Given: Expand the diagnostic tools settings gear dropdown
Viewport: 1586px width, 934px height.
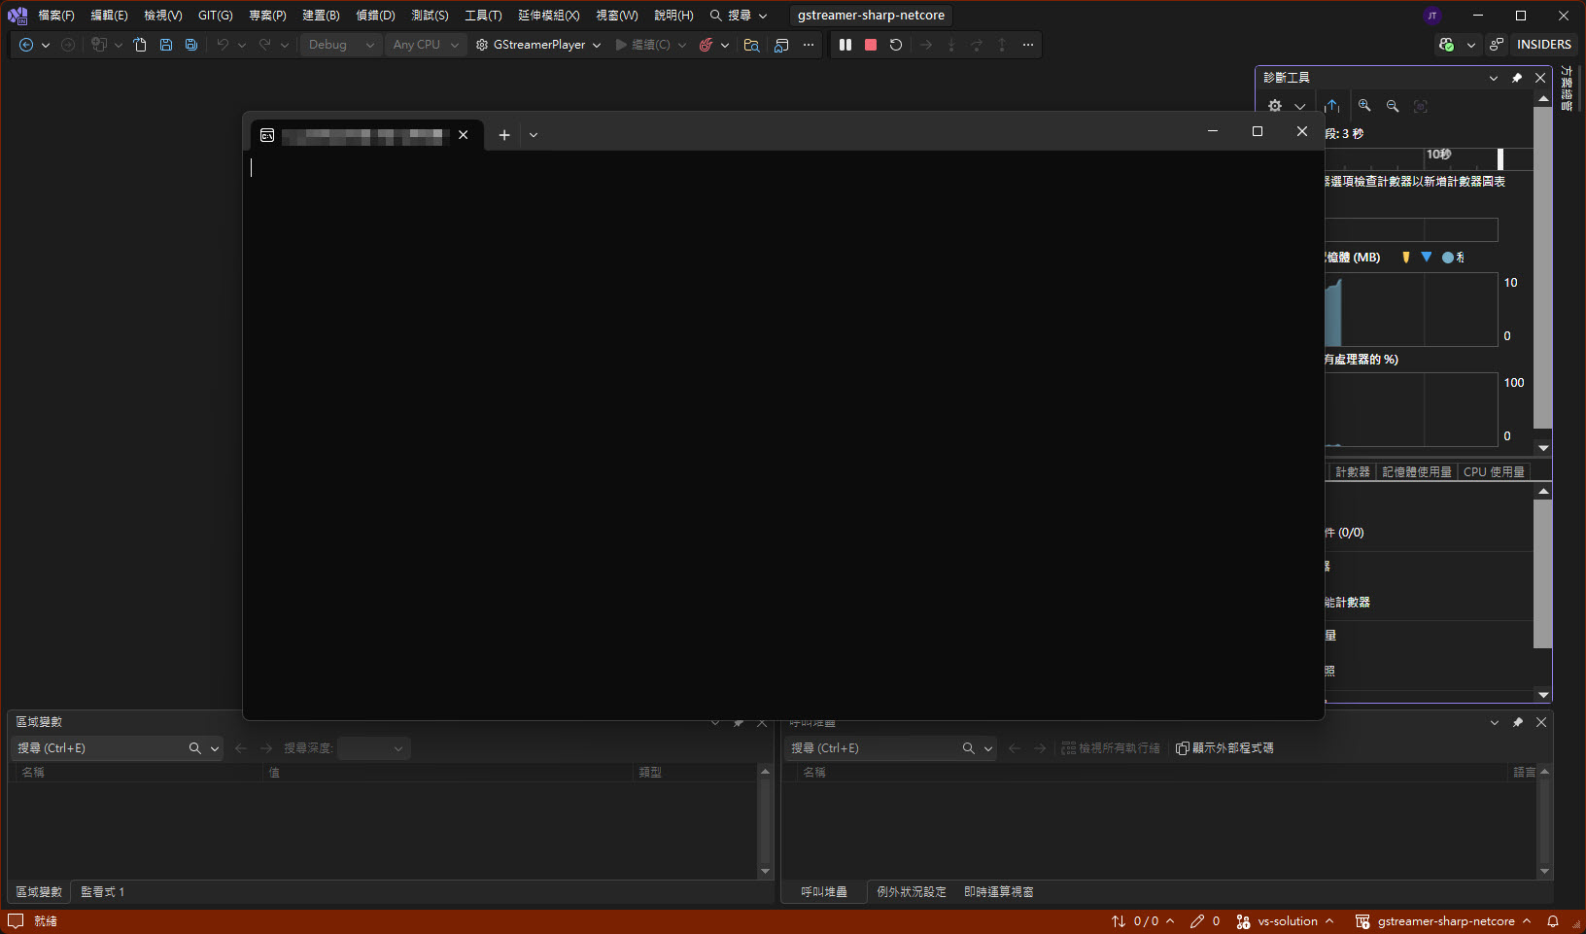Looking at the screenshot, I should 1299,106.
